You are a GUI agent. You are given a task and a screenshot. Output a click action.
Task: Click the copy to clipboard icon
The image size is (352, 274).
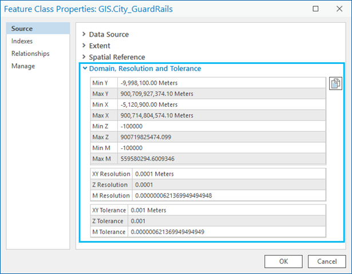(335, 83)
